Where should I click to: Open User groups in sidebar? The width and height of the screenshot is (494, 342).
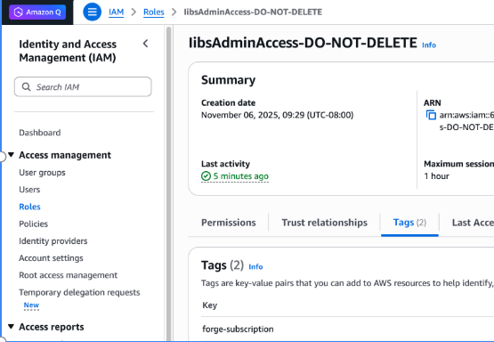click(42, 173)
